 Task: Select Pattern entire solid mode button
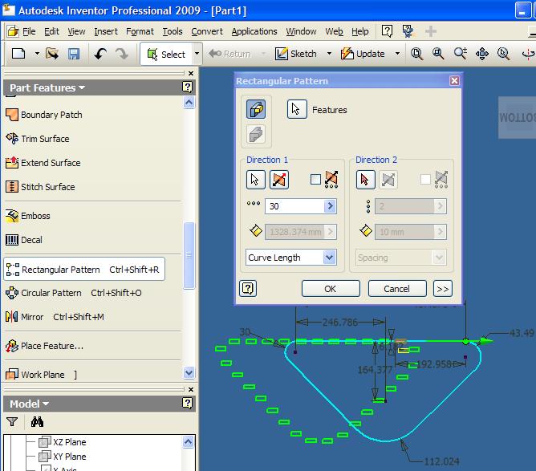click(x=256, y=134)
